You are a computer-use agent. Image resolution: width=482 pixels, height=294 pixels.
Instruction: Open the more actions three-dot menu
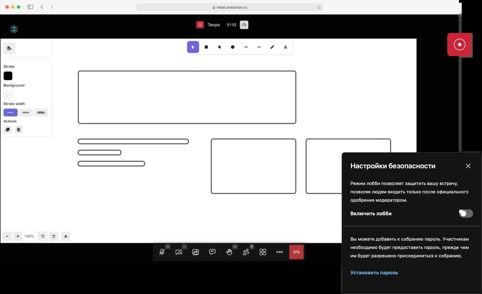pos(280,252)
